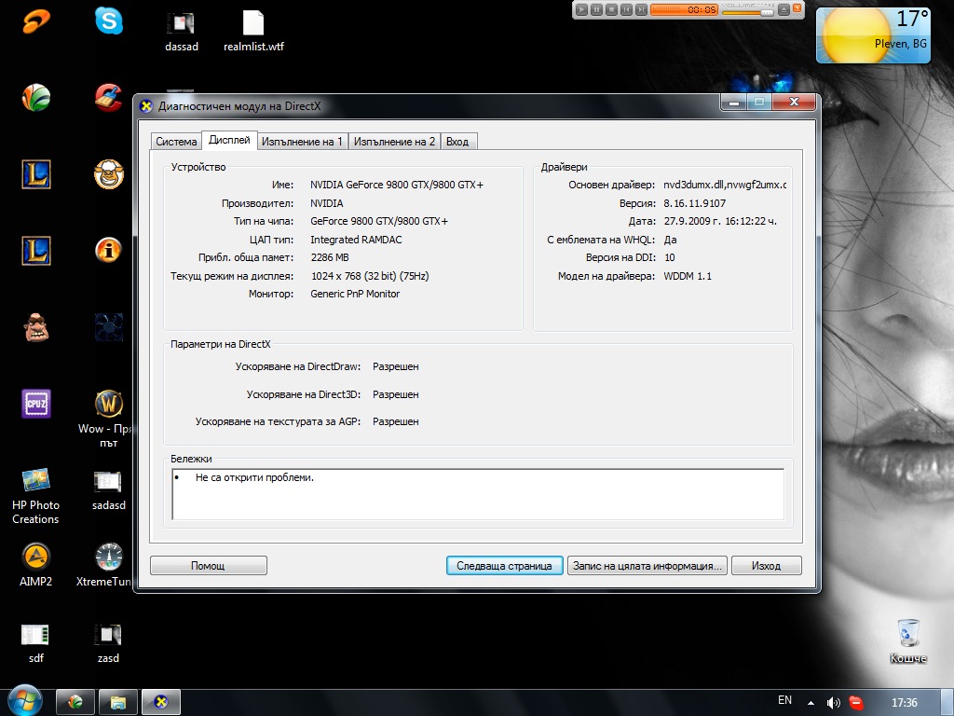This screenshot has width=954, height=716.
Task: Click the display mode 1024 x 768 text
Action: click(x=370, y=276)
